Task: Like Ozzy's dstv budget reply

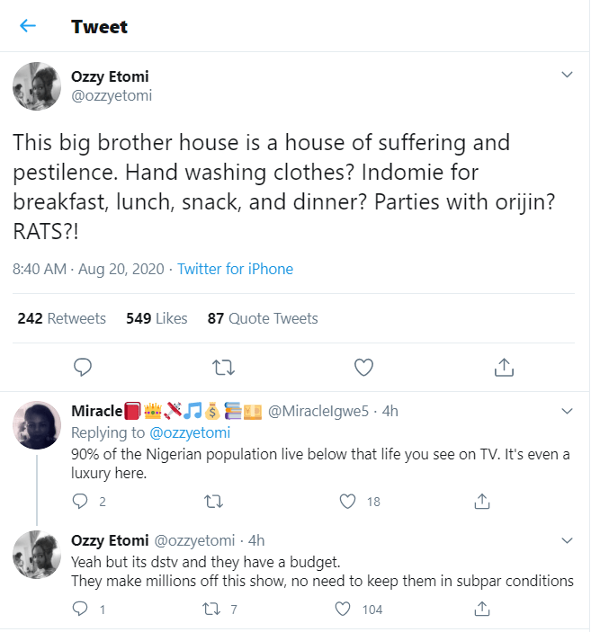Action: 343,610
